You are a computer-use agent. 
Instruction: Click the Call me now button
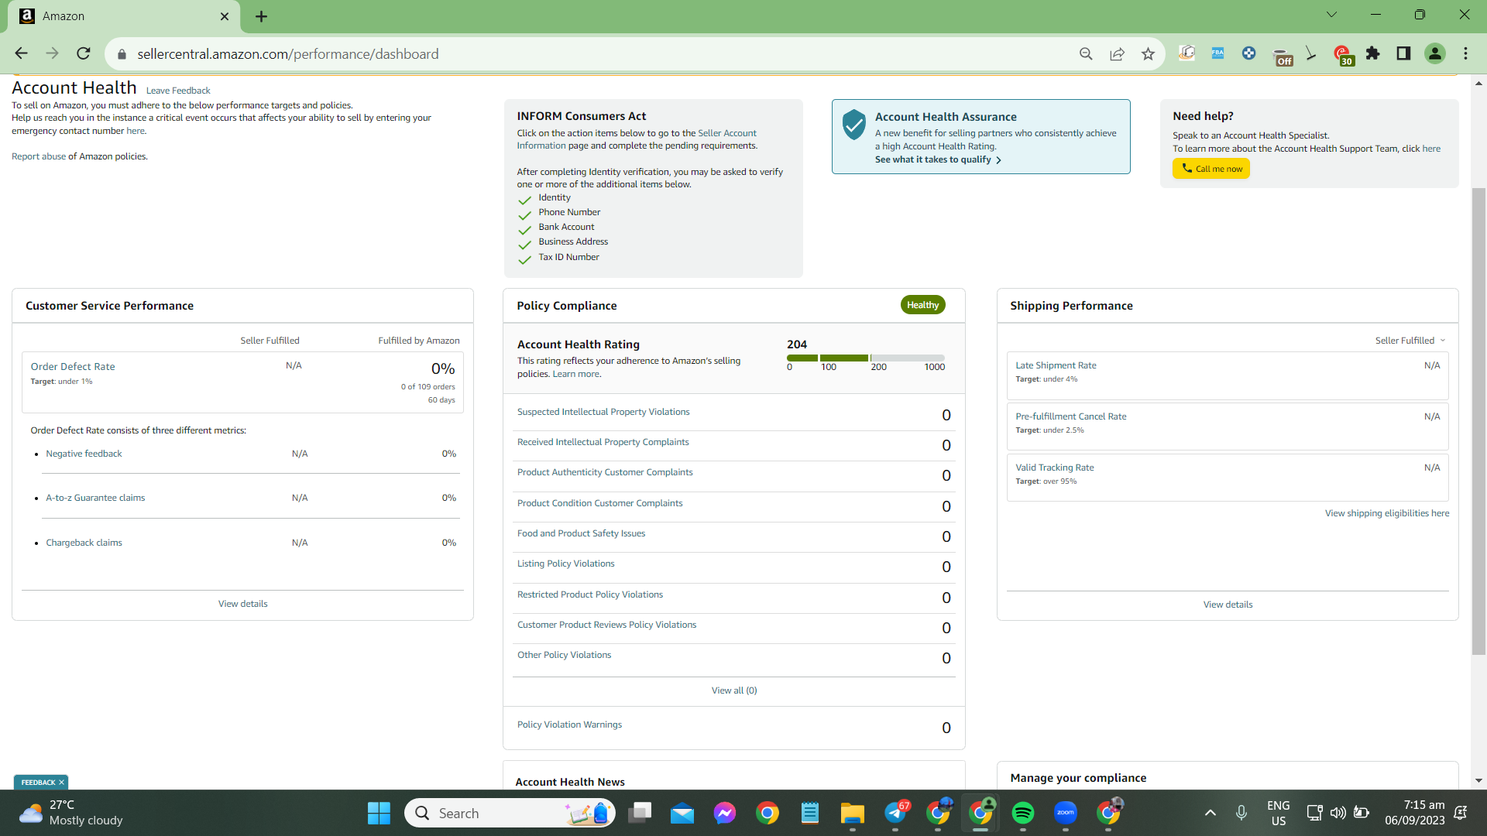click(x=1211, y=169)
